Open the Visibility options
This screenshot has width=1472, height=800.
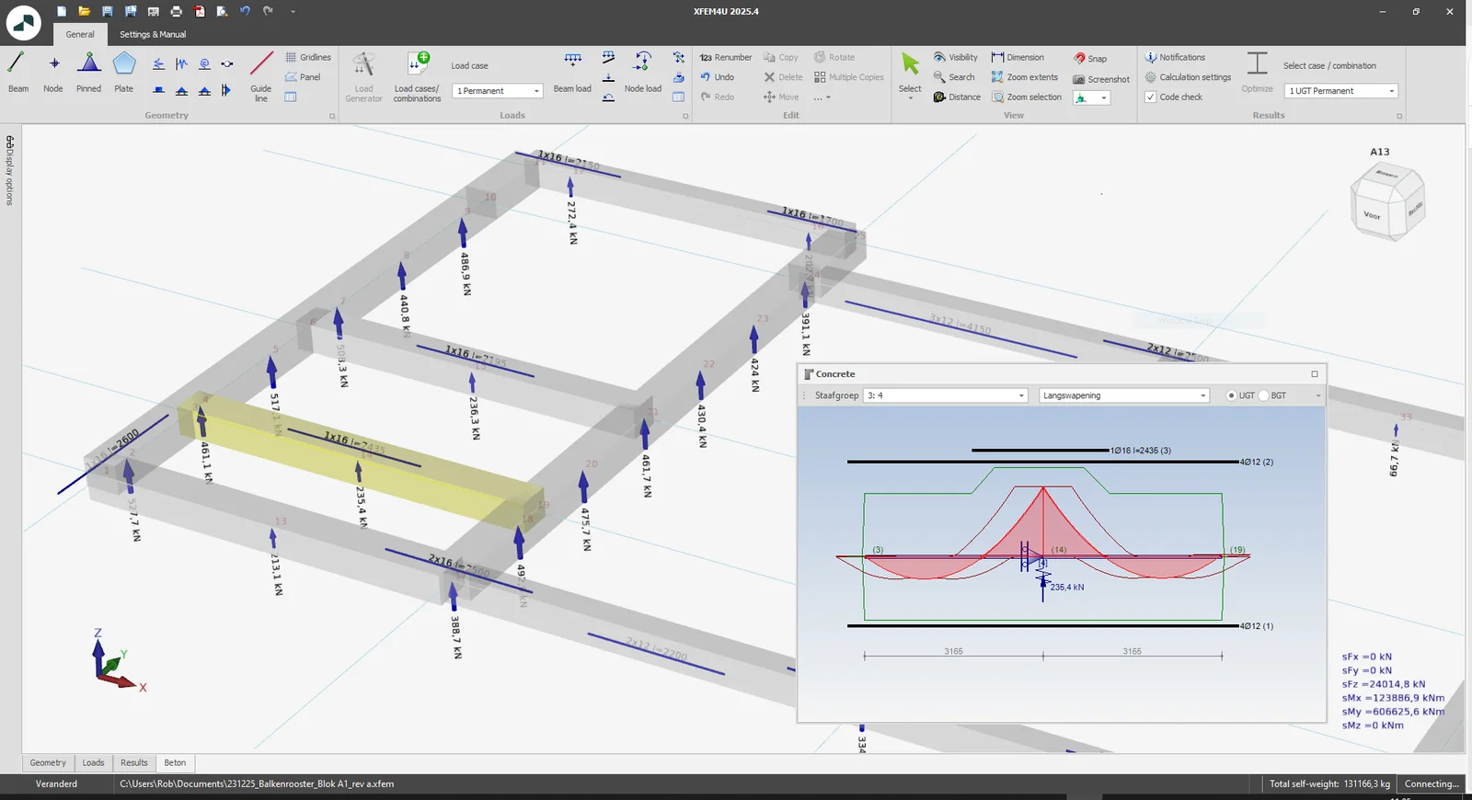[956, 57]
